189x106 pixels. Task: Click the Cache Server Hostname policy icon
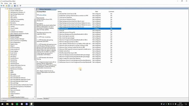coord(58,17)
